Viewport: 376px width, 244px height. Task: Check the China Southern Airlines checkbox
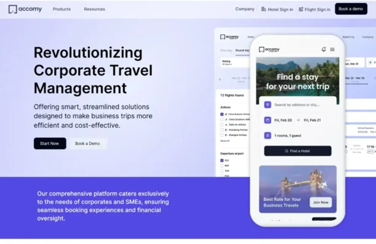222,119
